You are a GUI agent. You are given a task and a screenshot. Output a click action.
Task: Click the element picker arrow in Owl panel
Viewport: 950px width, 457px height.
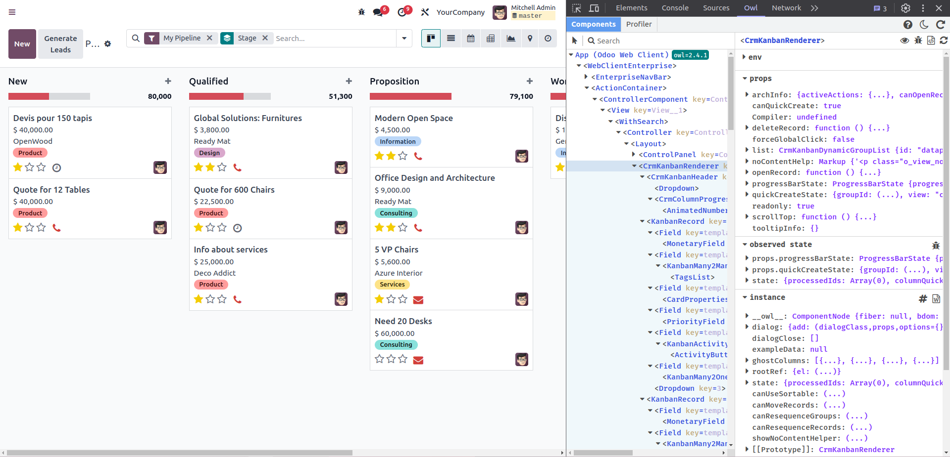tap(574, 41)
